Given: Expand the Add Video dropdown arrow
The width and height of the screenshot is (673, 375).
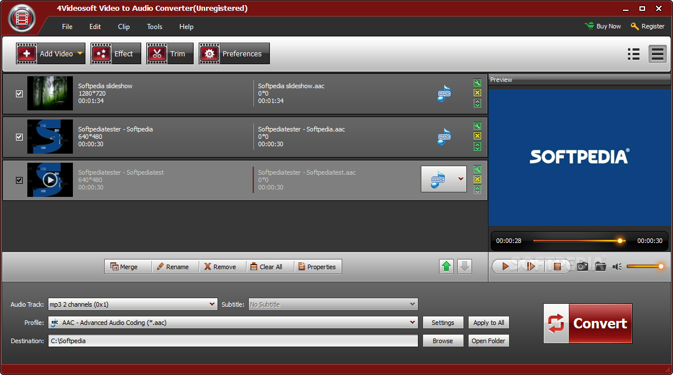Looking at the screenshot, I should coord(80,53).
